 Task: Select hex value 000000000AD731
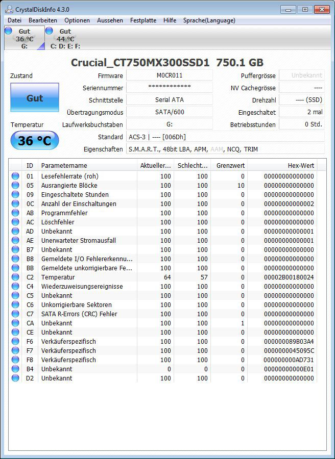pos(289,360)
